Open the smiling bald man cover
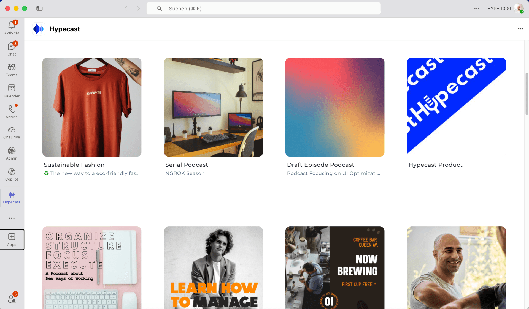This screenshot has height=309, width=529. pos(456,268)
